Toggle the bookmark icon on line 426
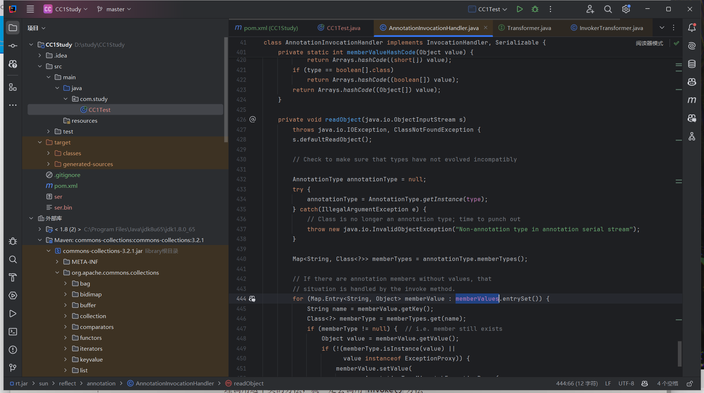This screenshot has height=393, width=704. [x=252, y=119]
